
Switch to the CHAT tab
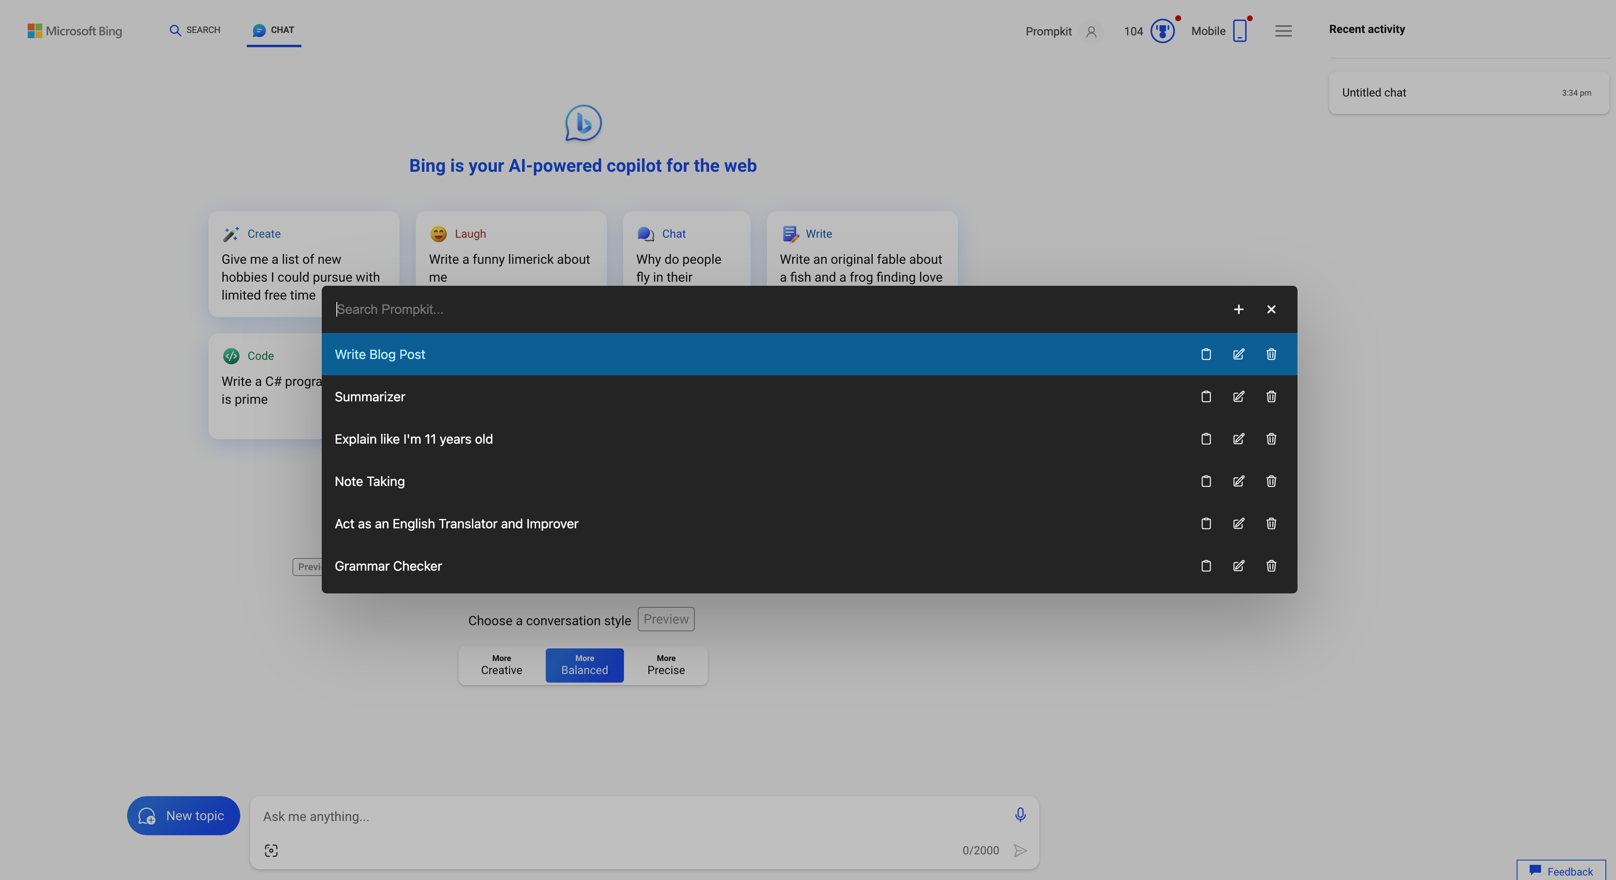pos(274,30)
